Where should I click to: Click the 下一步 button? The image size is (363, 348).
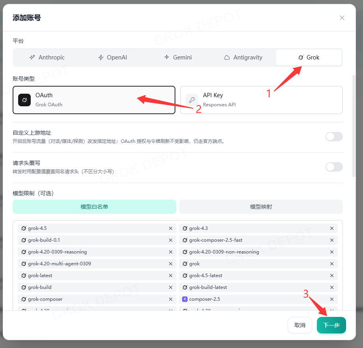tap(331, 325)
